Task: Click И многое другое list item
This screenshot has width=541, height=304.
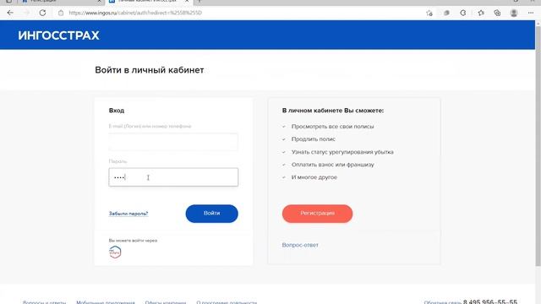Action: (x=314, y=177)
